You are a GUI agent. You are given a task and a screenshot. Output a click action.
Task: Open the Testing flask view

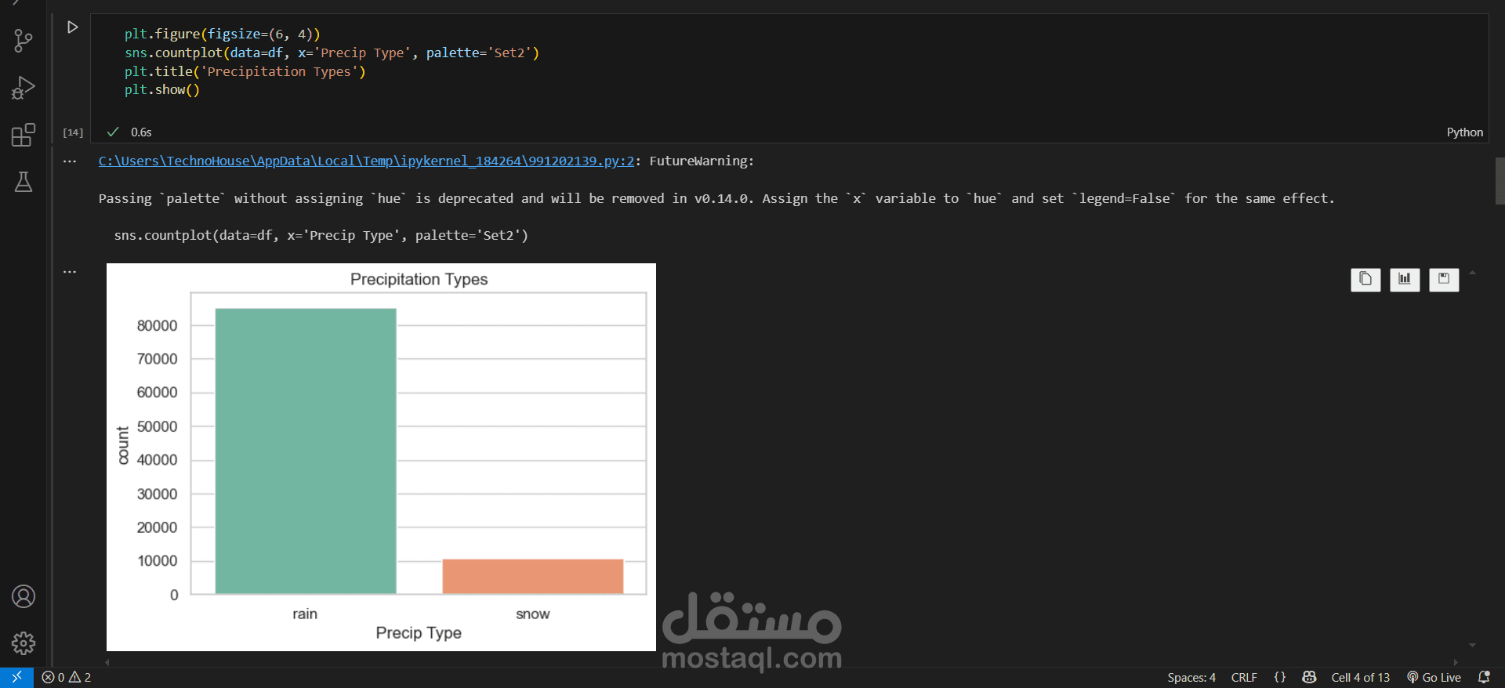click(x=24, y=182)
